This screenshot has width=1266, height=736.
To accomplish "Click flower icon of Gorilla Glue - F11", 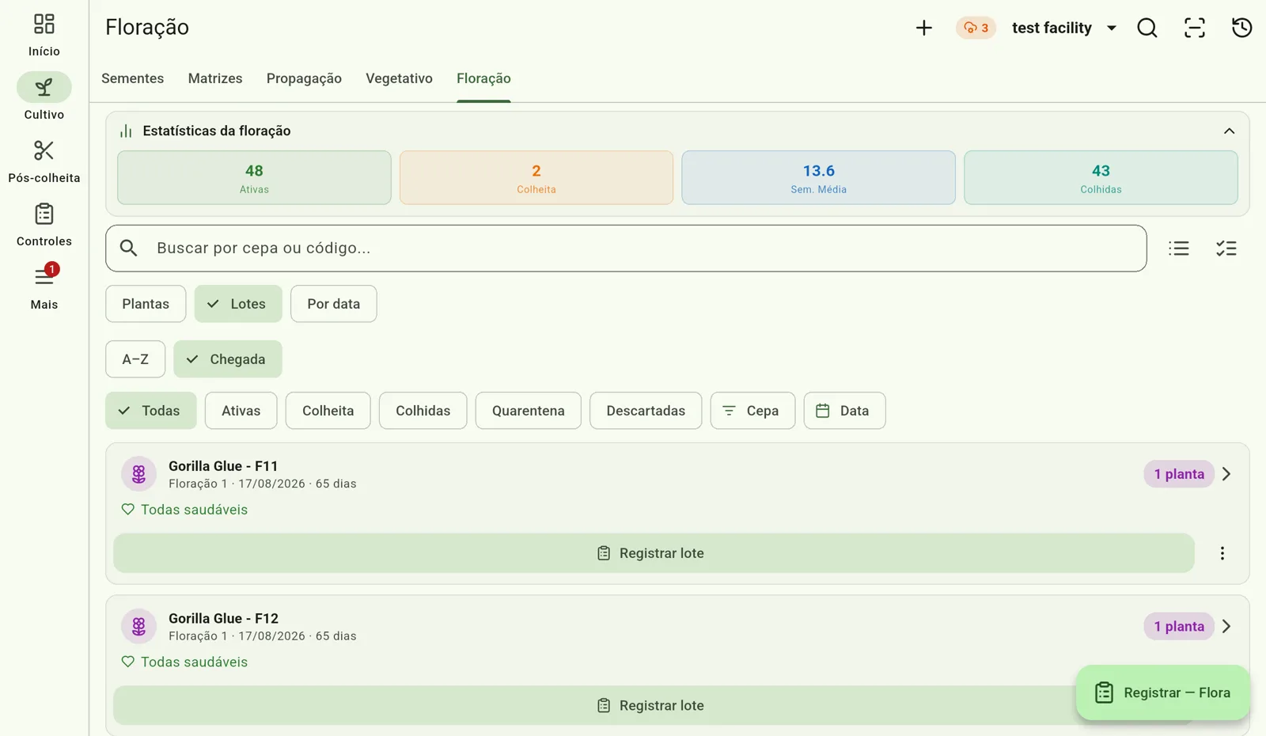I will point(138,474).
